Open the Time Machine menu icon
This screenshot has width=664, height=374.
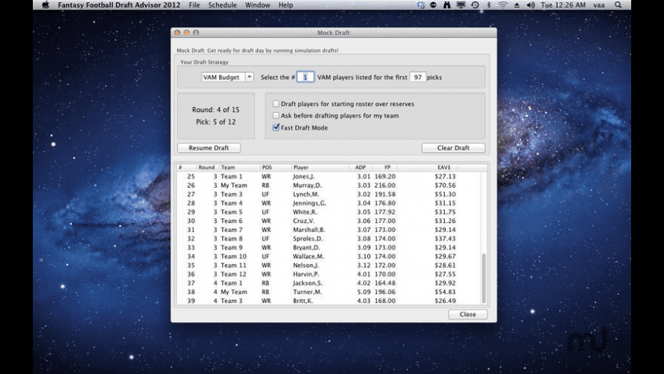click(475, 5)
